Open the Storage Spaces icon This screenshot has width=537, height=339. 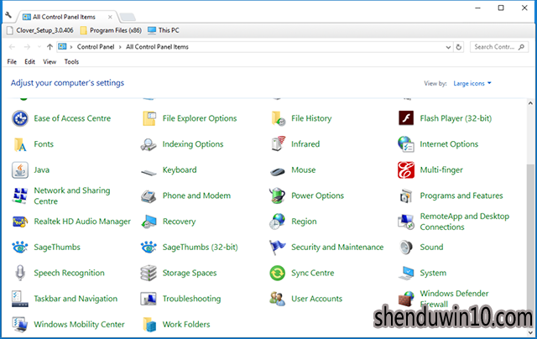coord(149,273)
